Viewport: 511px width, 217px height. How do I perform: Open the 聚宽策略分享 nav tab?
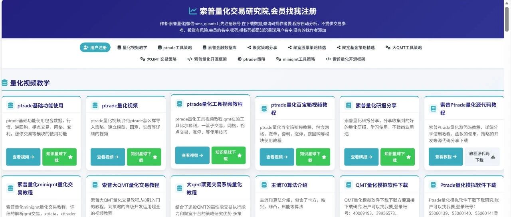(262, 47)
